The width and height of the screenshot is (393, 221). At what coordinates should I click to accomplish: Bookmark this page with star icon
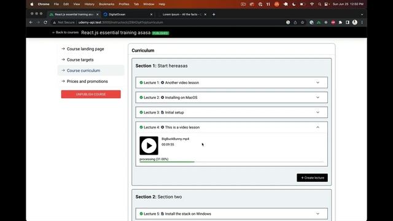click(303, 22)
